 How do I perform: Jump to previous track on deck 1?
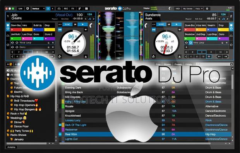(75, 24)
